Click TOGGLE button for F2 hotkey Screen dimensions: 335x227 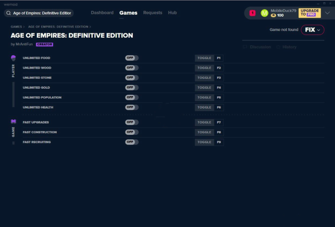[x=204, y=68]
